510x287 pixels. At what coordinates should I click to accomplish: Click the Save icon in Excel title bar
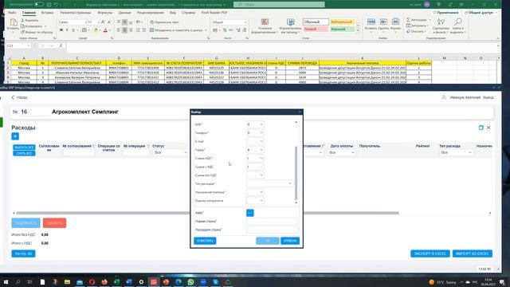coord(49,5)
